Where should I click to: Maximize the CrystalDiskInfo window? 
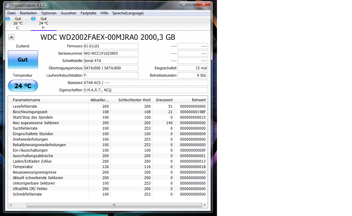192,4
